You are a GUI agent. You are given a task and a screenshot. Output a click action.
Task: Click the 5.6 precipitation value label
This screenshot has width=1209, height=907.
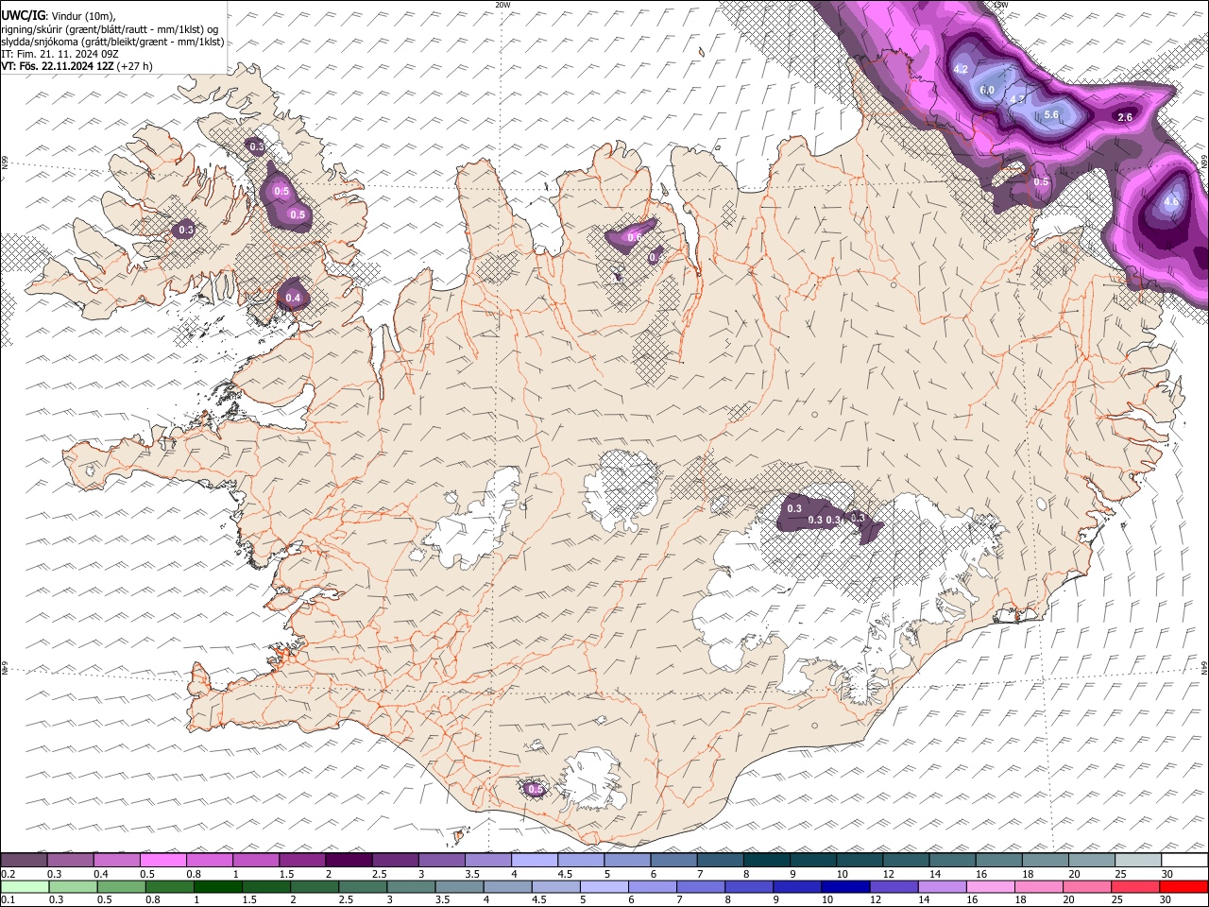point(1051,114)
